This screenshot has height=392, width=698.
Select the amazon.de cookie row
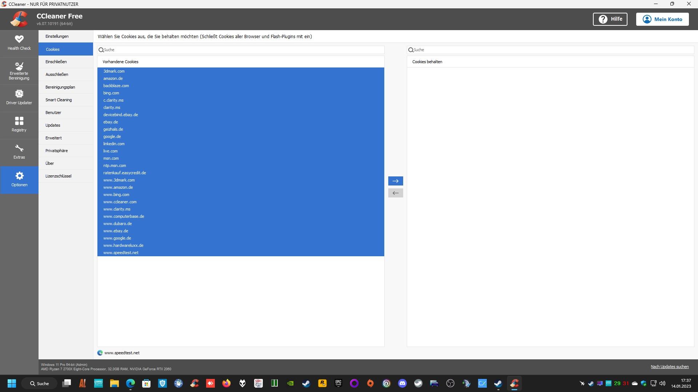[241, 78]
